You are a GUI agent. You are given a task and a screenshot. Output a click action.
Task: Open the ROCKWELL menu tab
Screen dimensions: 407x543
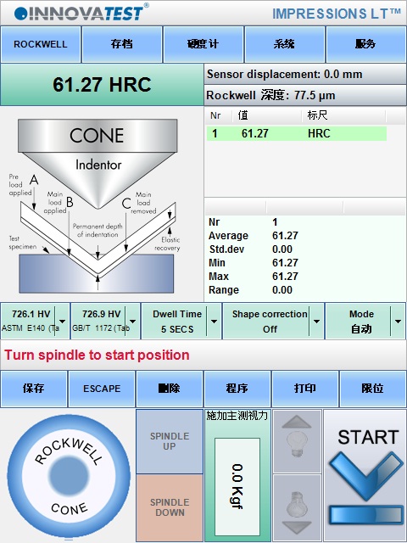click(x=41, y=44)
